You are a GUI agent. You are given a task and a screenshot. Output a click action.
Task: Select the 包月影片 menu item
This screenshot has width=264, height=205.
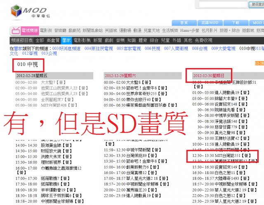(x=210, y=31)
